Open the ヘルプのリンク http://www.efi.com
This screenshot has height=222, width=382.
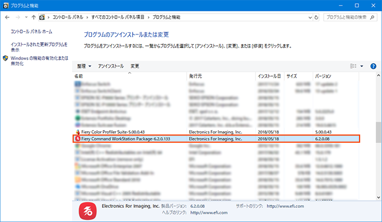click(x=209, y=213)
